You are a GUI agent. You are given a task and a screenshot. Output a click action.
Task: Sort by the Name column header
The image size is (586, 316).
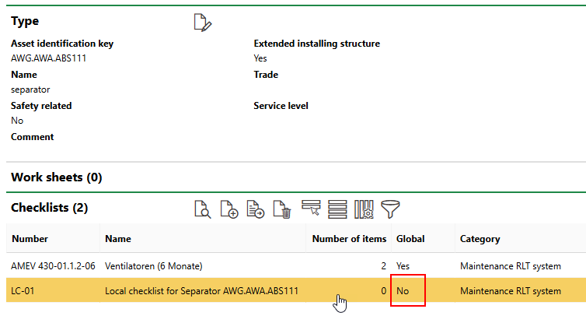(x=118, y=239)
